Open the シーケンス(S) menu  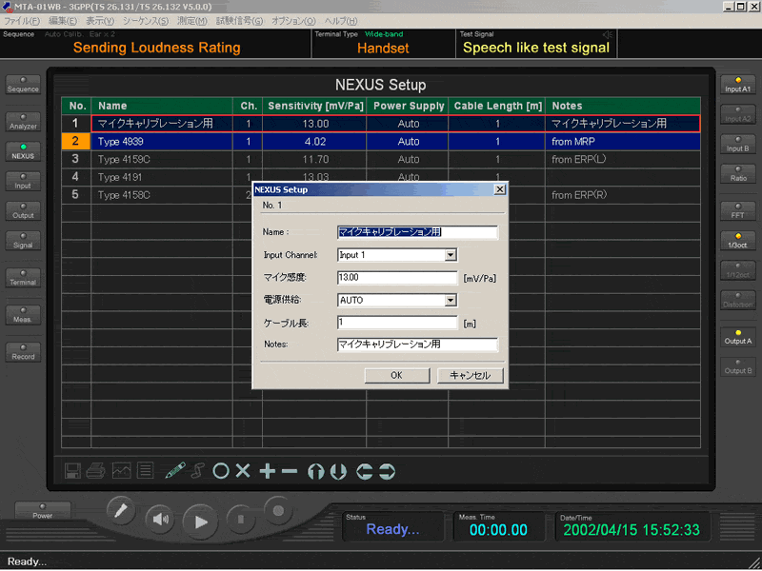click(146, 21)
